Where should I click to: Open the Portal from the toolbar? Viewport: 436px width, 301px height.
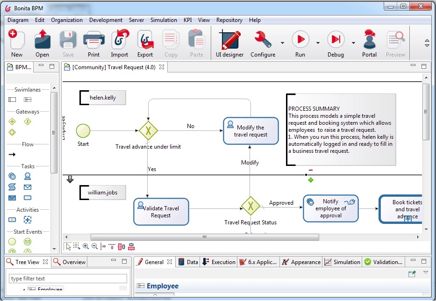[369, 43]
